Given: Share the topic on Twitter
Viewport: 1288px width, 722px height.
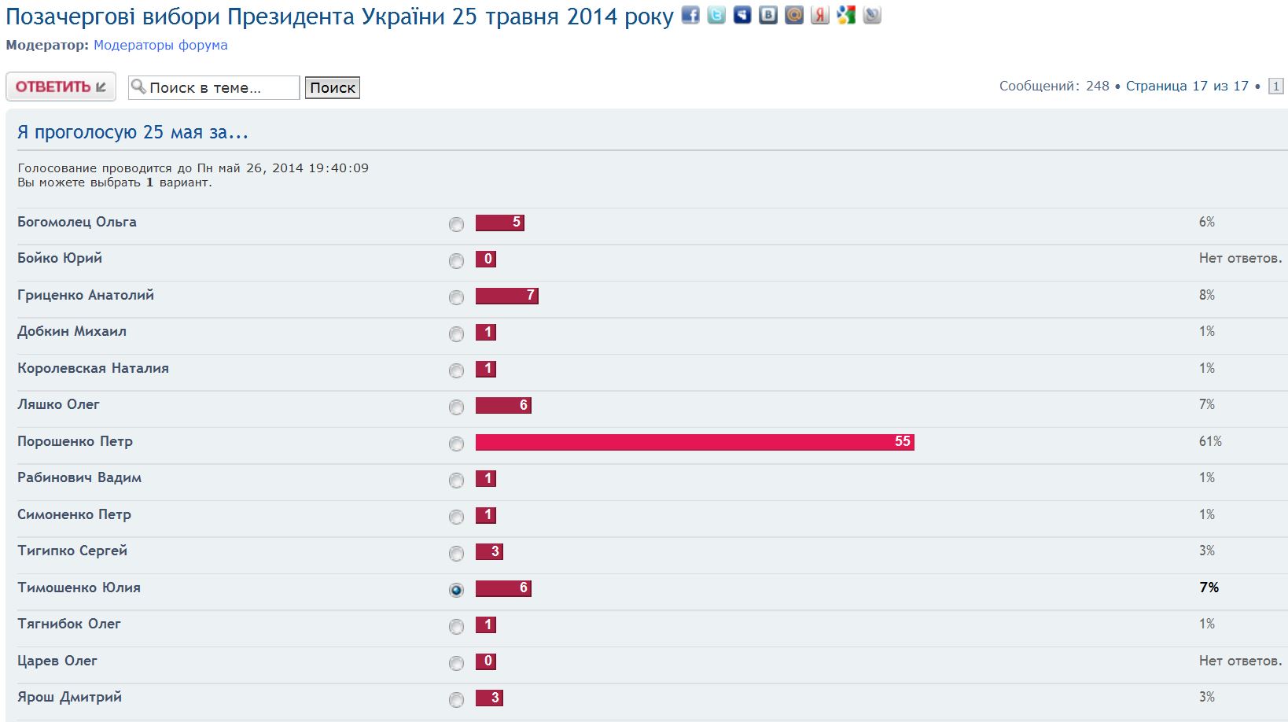Looking at the screenshot, I should pos(716,15).
